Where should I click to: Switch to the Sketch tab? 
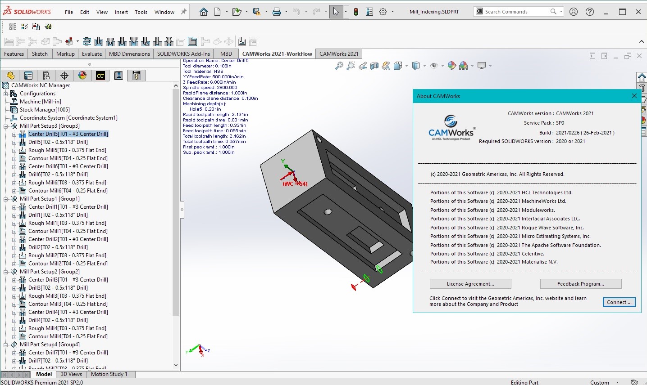[x=40, y=54]
